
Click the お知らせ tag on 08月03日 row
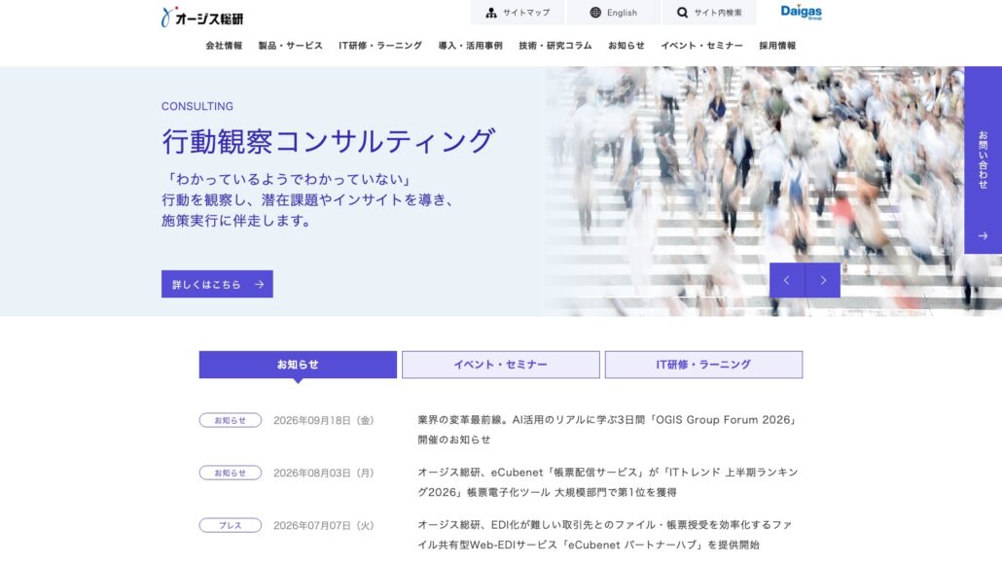230,473
